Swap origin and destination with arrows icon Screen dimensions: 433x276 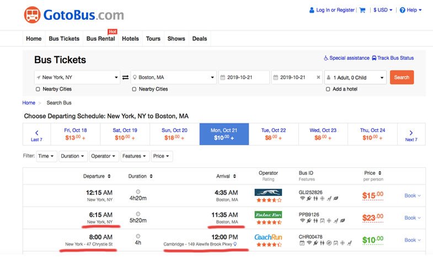(125, 77)
